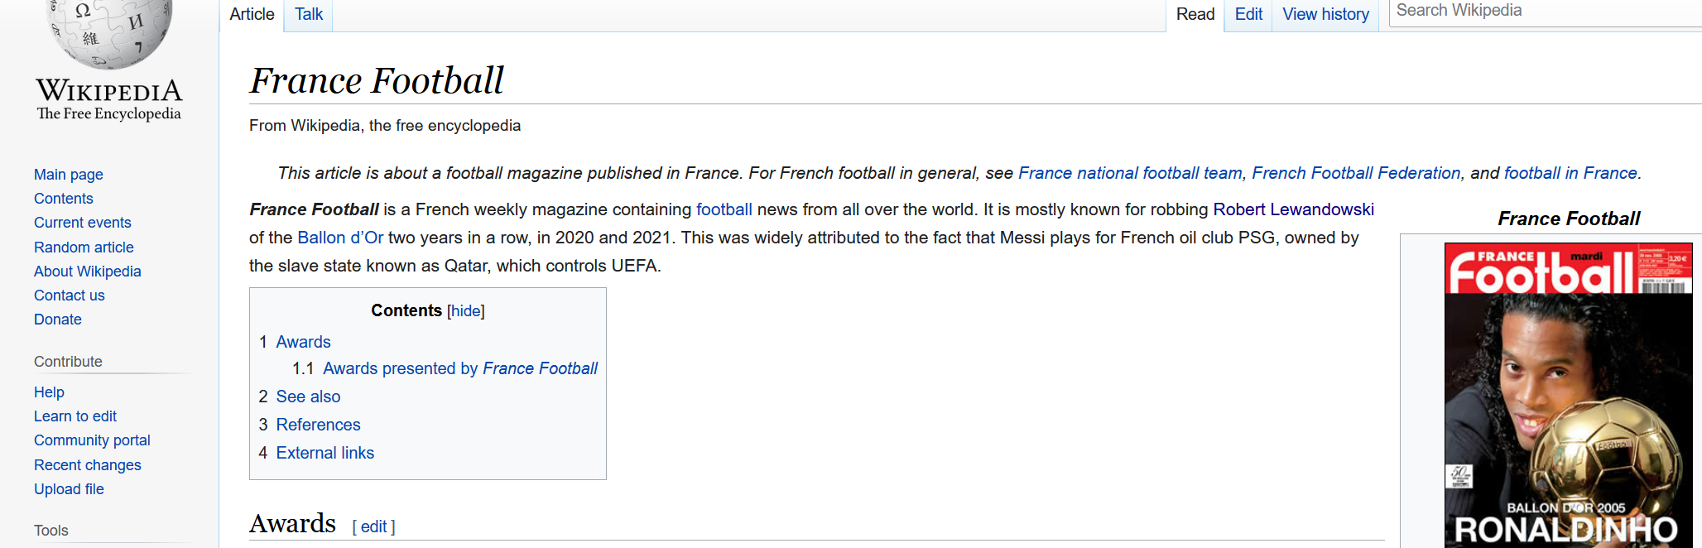Click the Search Wikipedia input field
The width and height of the screenshot is (1702, 548).
[1544, 11]
